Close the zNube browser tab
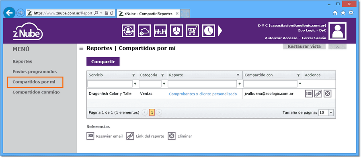 tap(177, 14)
